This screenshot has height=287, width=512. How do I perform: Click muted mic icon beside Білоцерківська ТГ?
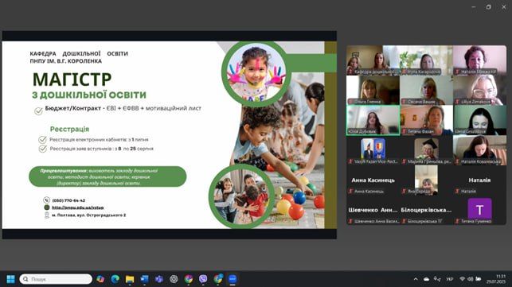tap(405, 222)
